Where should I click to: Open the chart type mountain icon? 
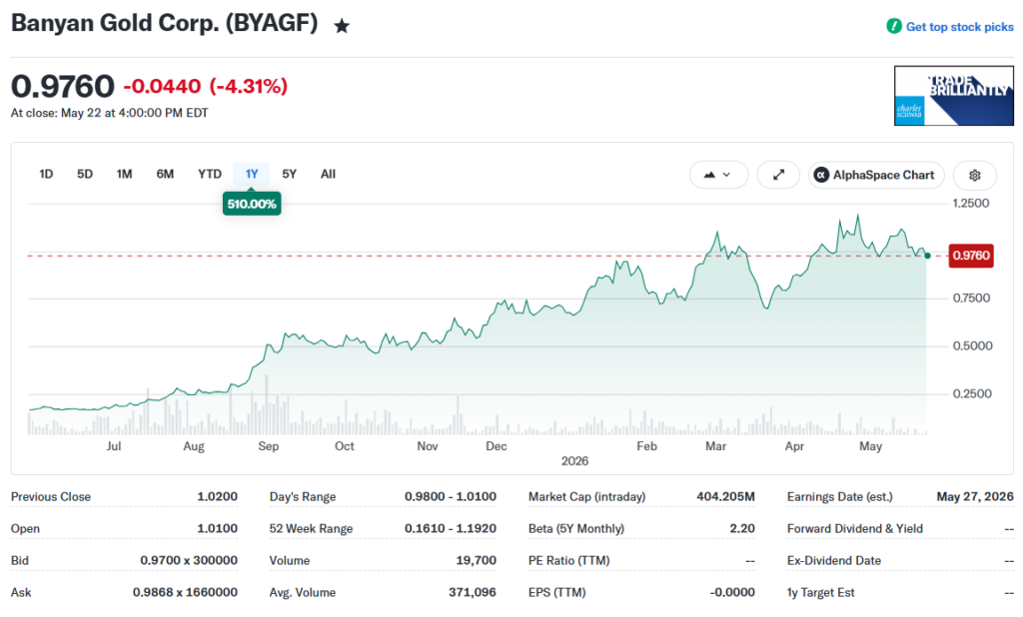[x=709, y=175]
